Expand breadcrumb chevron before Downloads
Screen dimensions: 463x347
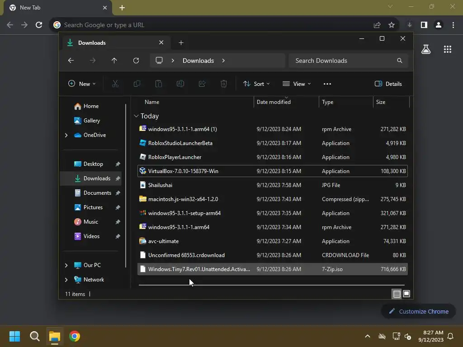tap(173, 61)
